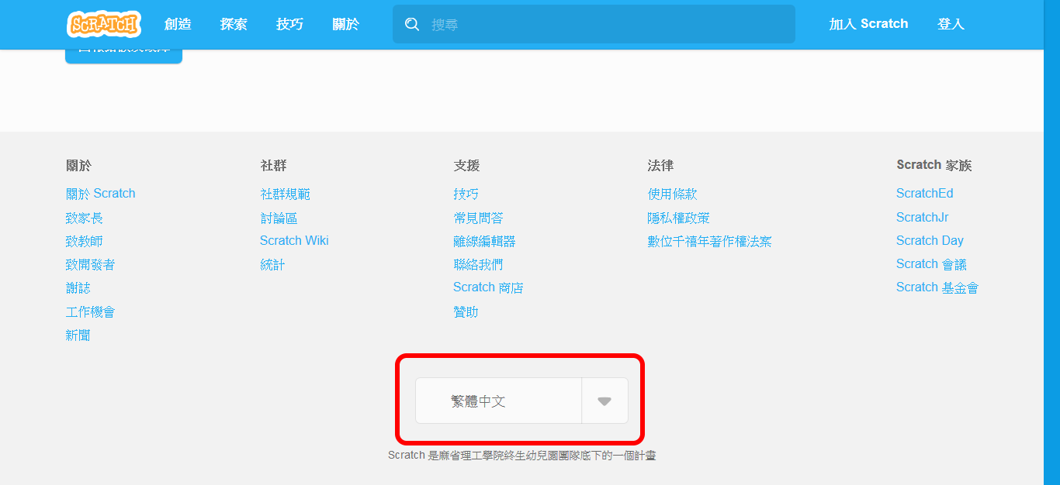Expand the language dropdown arrow

pos(604,401)
